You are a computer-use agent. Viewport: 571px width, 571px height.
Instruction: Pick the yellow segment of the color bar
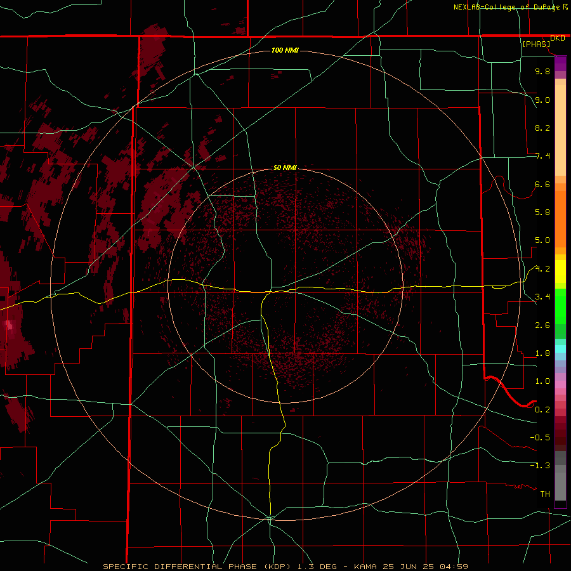click(560, 272)
